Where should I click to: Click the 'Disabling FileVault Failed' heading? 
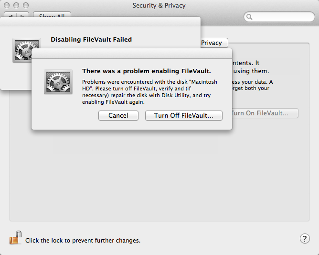pyautogui.click(x=91, y=39)
